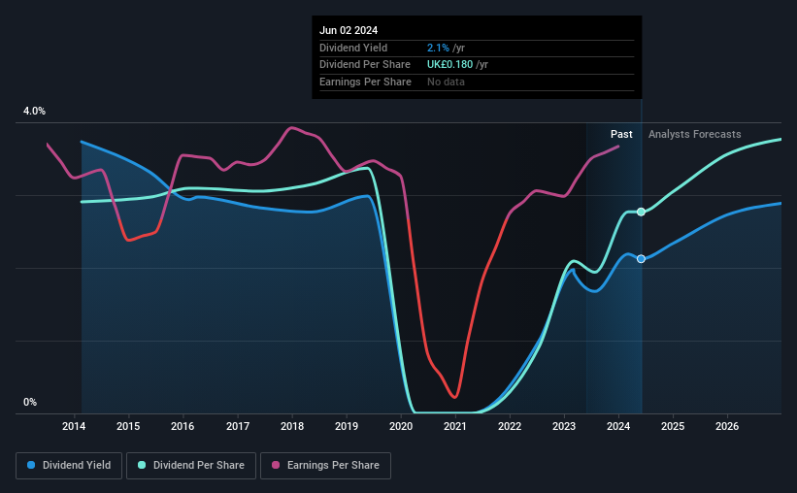Toggle the Dividend Per Share legend button
The image size is (797, 493).
[x=191, y=466]
